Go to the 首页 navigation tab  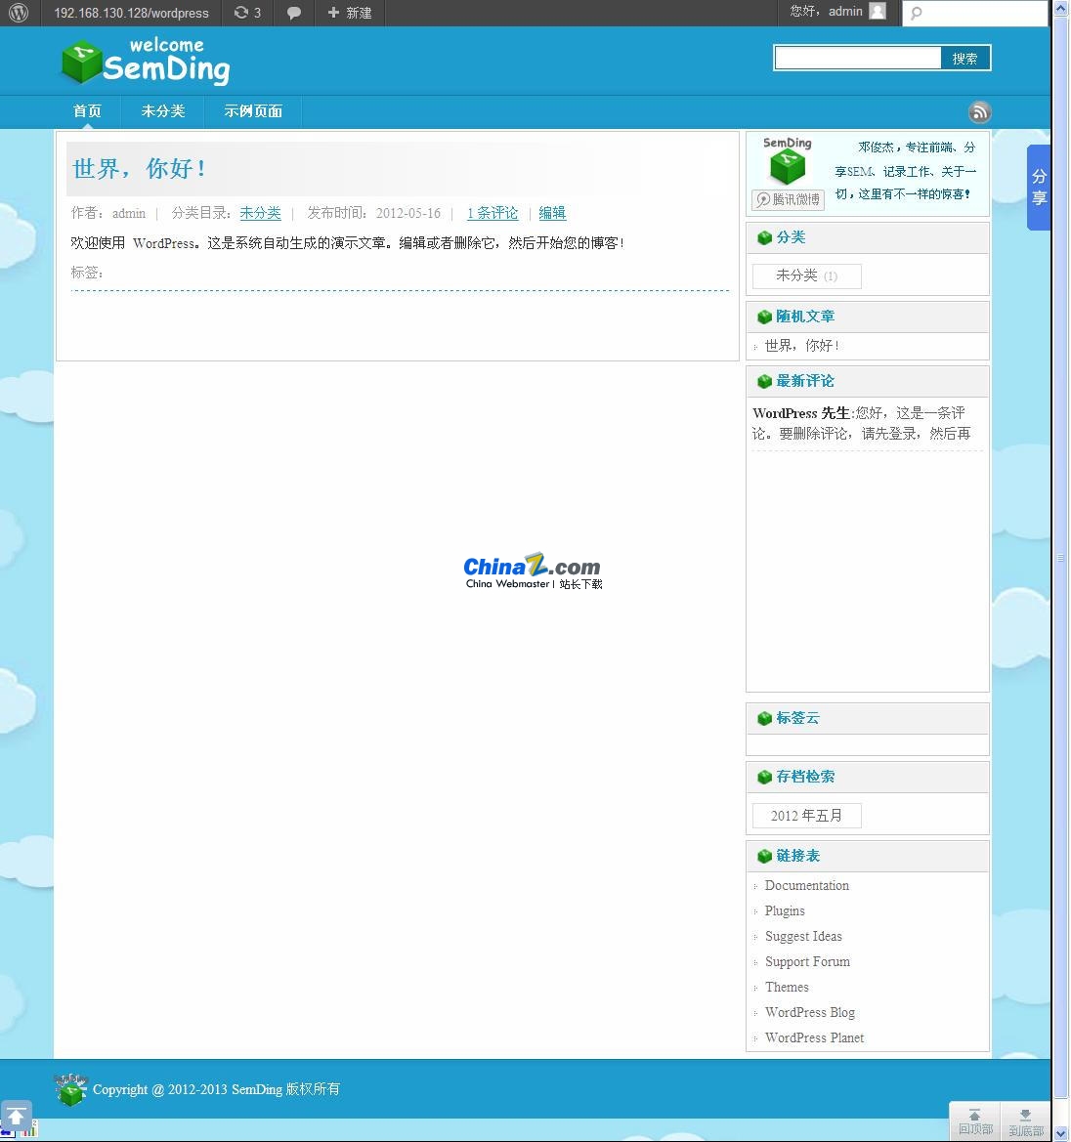click(87, 110)
